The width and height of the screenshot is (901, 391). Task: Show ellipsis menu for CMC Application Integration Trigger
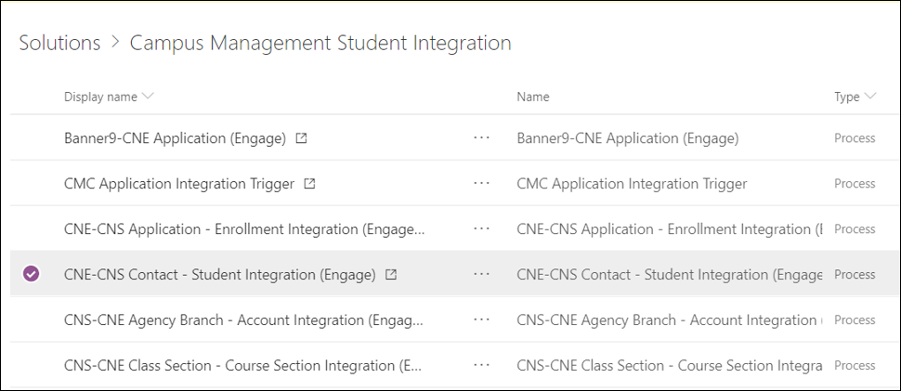pos(481,184)
